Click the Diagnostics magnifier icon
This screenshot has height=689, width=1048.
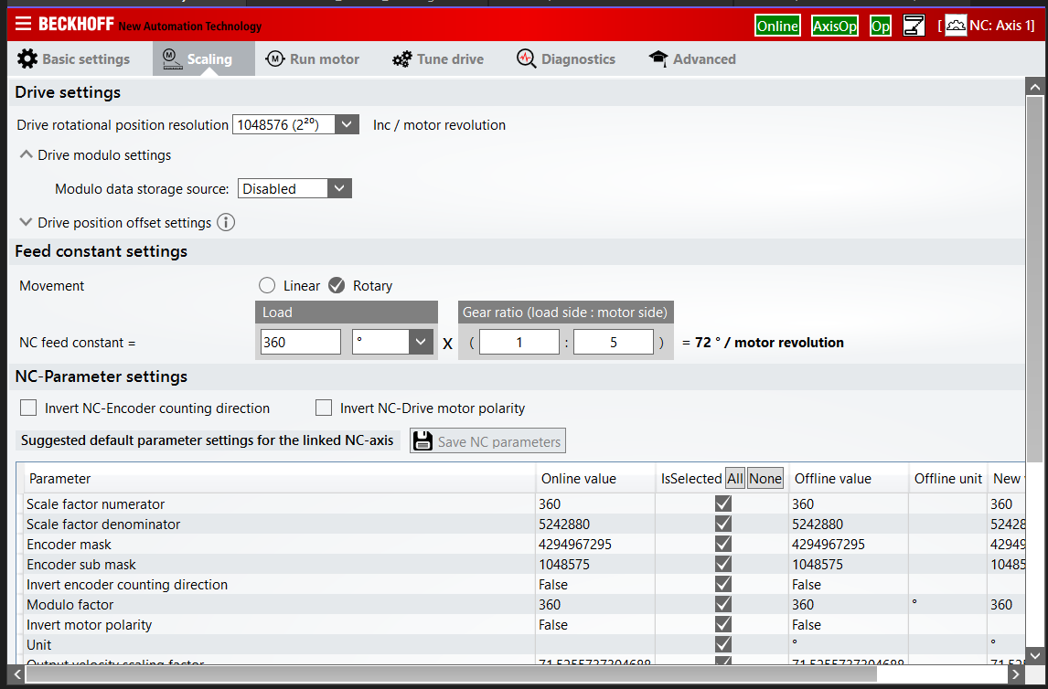526,58
